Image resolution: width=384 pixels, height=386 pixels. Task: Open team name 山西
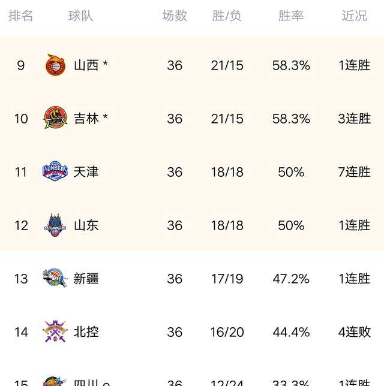[x=86, y=65]
